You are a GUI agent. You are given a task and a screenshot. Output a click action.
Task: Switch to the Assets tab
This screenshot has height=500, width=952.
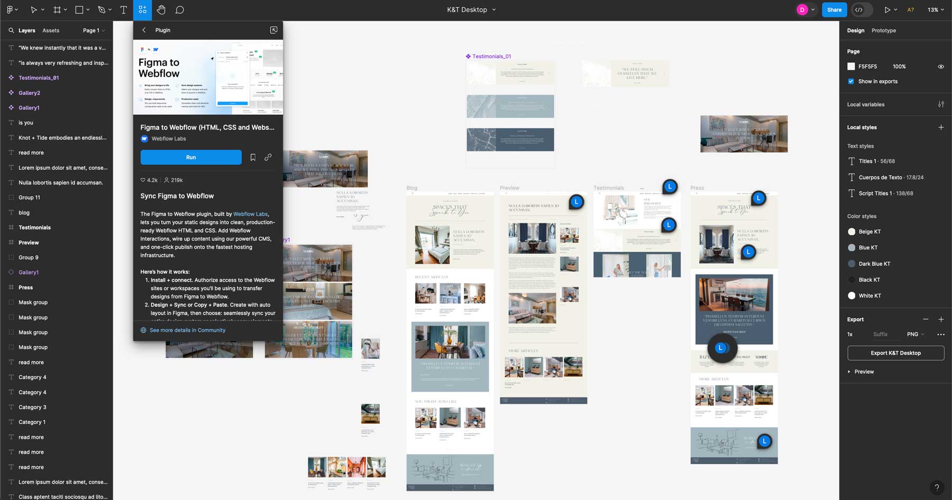click(x=51, y=30)
